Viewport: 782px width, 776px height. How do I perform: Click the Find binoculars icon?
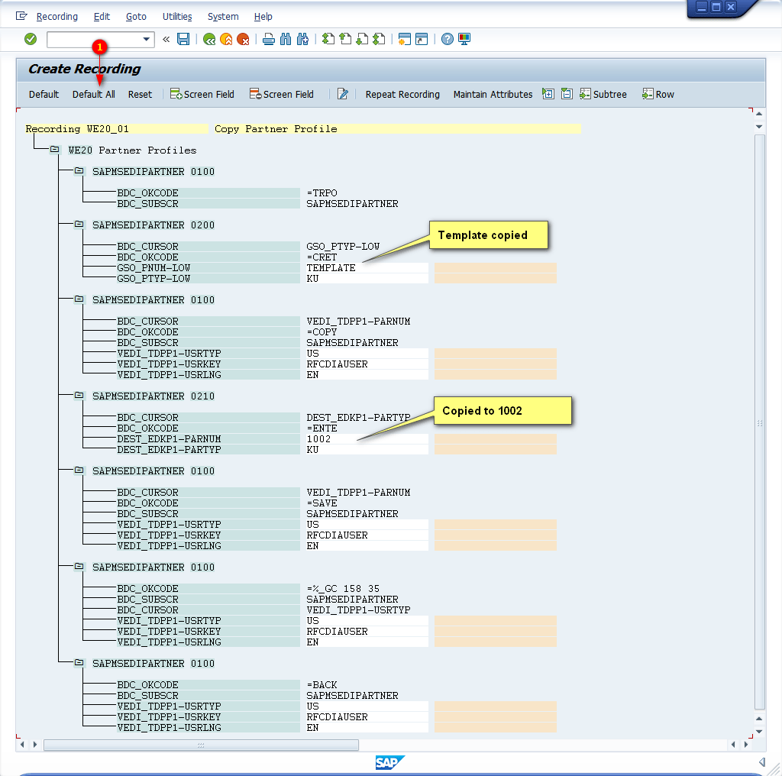pyautogui.click(x=286, y=39)
